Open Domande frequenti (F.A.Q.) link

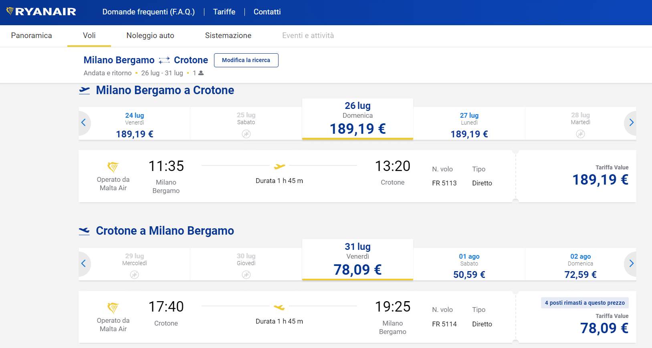pyautogui.click(x=148, y=12)
